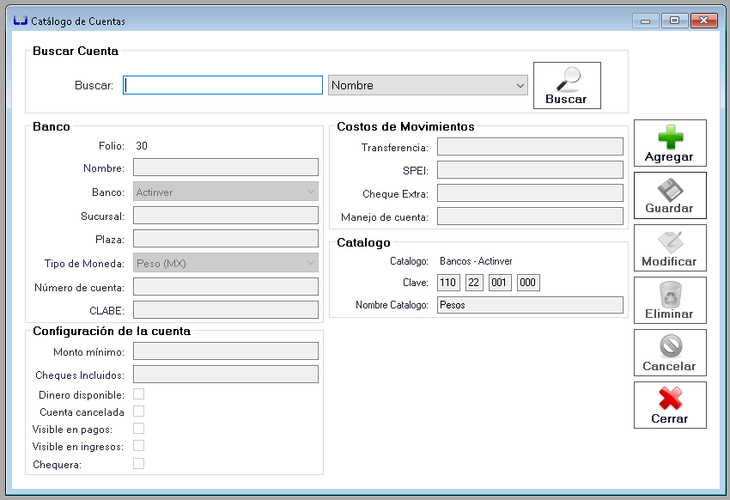Click the prohibition sign Cancelar icon

coord(671,346)
